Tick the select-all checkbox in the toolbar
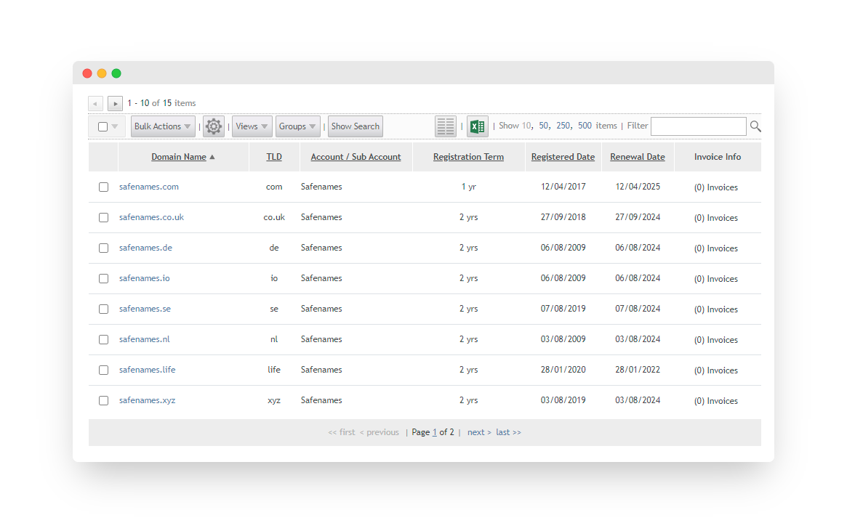847x523 pixels. [x=103, y=127]
